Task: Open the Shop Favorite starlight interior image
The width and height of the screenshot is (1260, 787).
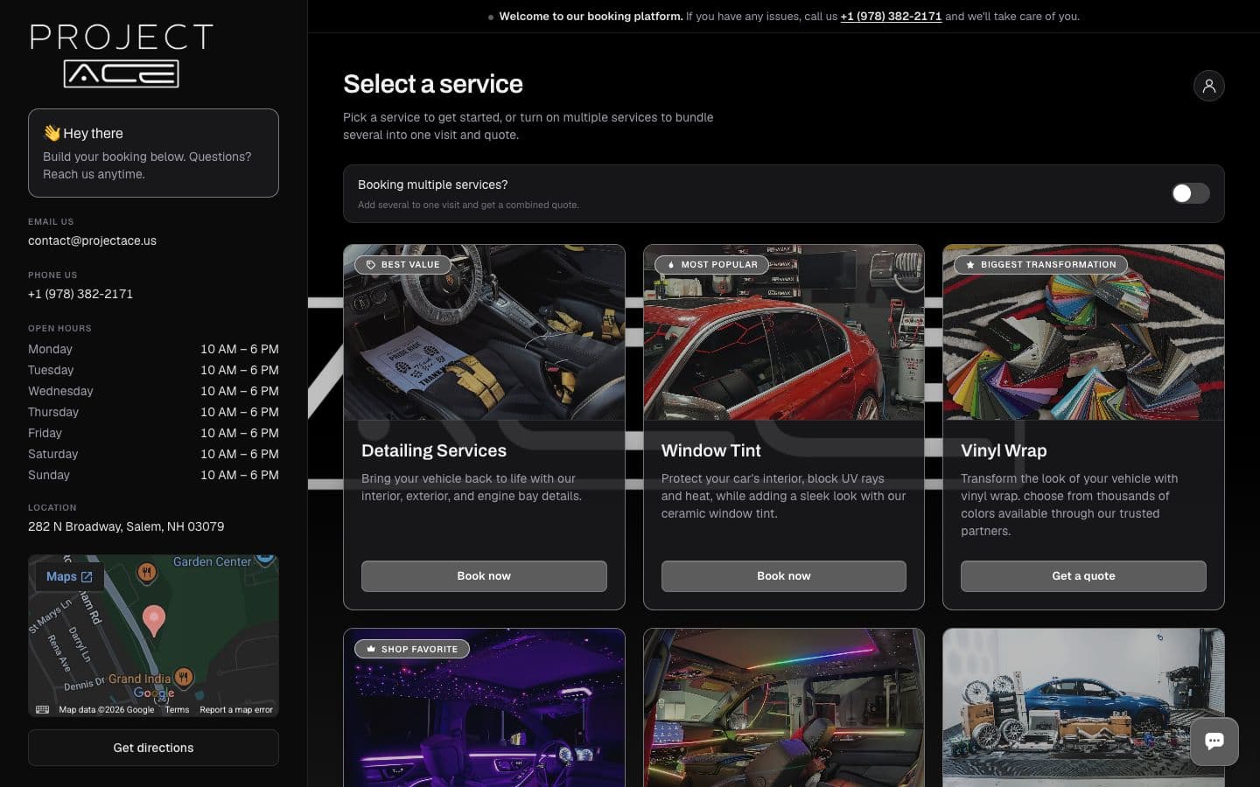Action: tap(484, 708)
